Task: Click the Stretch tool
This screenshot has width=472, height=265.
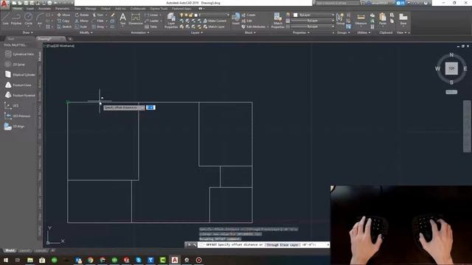Action: pyautogui.click(x=64, y=26)
